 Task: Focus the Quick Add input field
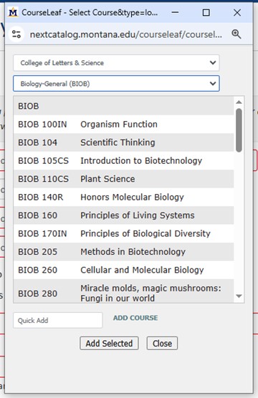click(x=58, y=320)
